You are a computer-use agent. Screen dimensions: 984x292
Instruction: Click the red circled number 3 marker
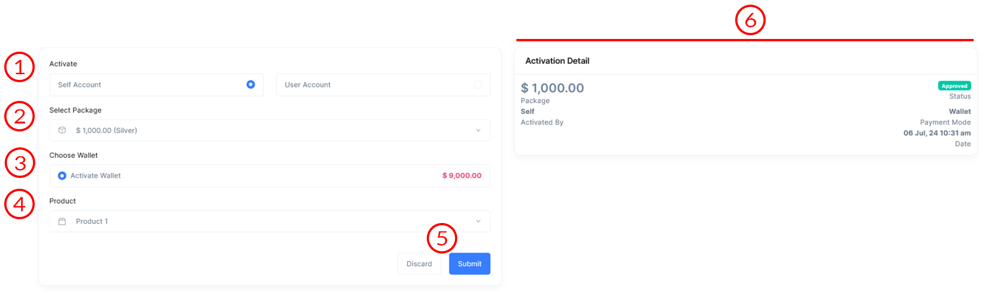point(20,163)
